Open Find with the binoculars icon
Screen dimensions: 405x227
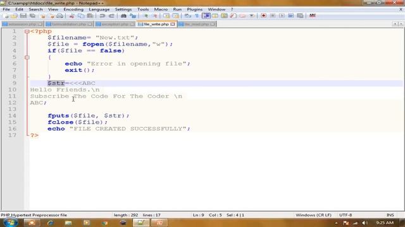click(x=123, y=16)
